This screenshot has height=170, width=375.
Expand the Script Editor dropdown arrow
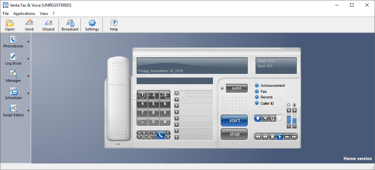click(28, 110)
